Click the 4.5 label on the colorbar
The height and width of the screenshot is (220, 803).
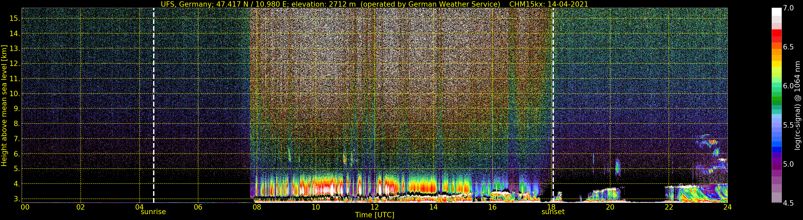click(788, 203)
